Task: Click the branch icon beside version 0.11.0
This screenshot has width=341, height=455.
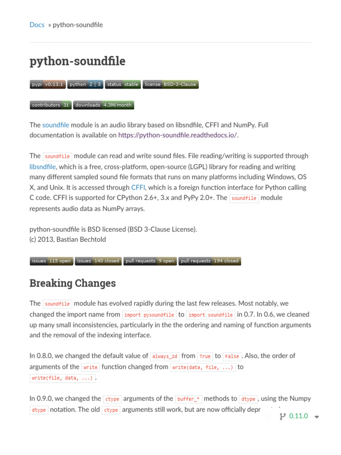Action: (x=282, y=416)
